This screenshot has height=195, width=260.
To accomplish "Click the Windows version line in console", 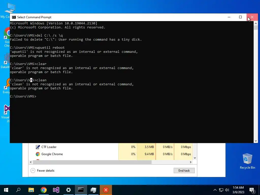I will (54, 23).
